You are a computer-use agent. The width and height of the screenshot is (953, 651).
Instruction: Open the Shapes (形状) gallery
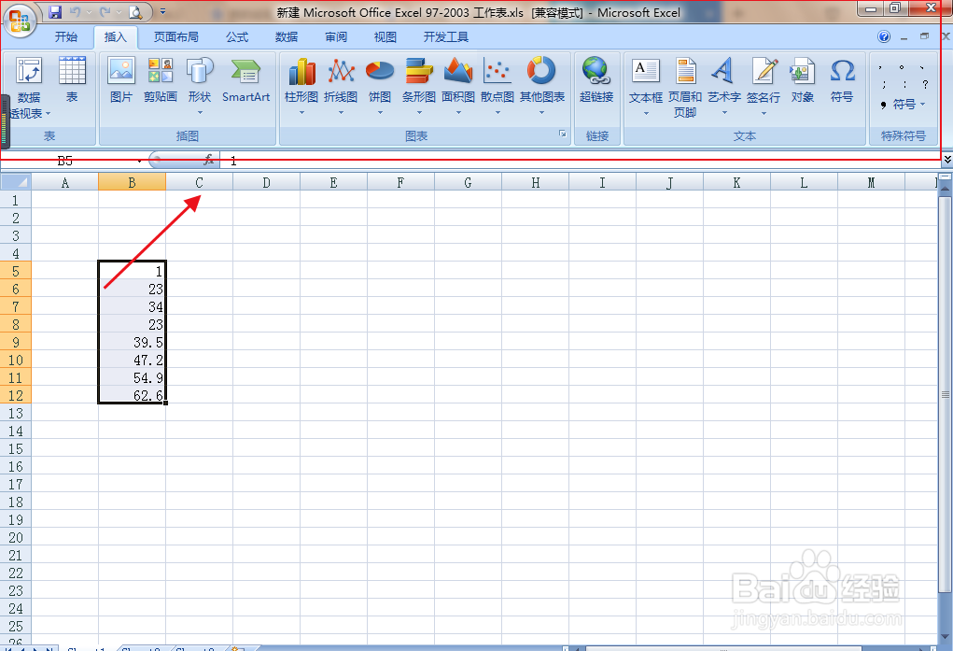(200, 85)
